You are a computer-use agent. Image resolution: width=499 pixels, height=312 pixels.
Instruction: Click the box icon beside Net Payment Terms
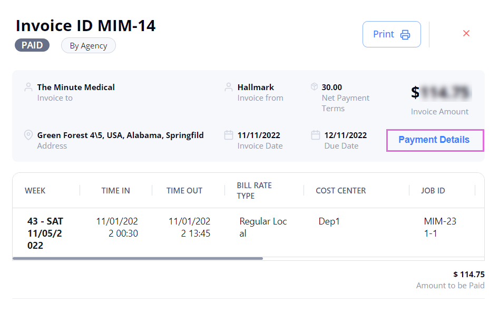click(x=314, y=87)
